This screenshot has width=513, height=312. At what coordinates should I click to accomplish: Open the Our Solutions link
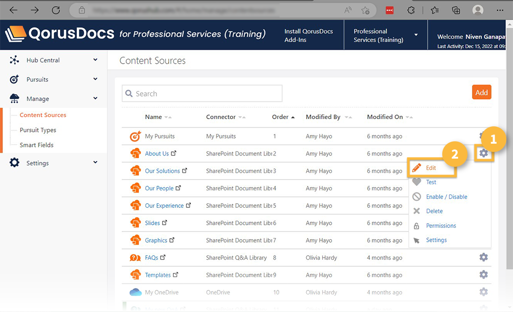click(162, 171)
